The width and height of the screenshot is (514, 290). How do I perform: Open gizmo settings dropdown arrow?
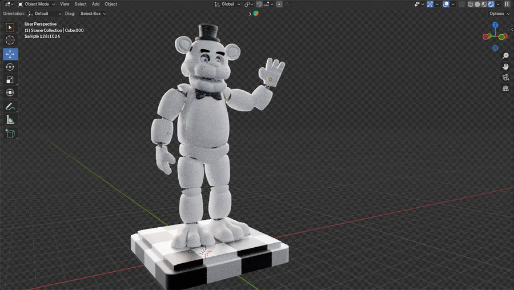pyautogui.click(x=437, y=4)
